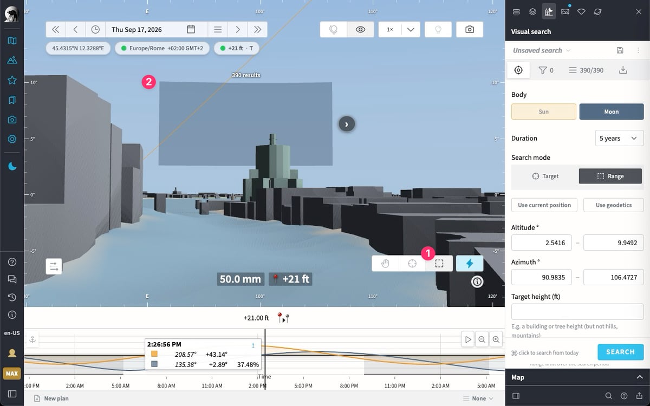Screen dimensions: 650x406
Task: Take a snapshot with camera button
Action: pos(470,29)
